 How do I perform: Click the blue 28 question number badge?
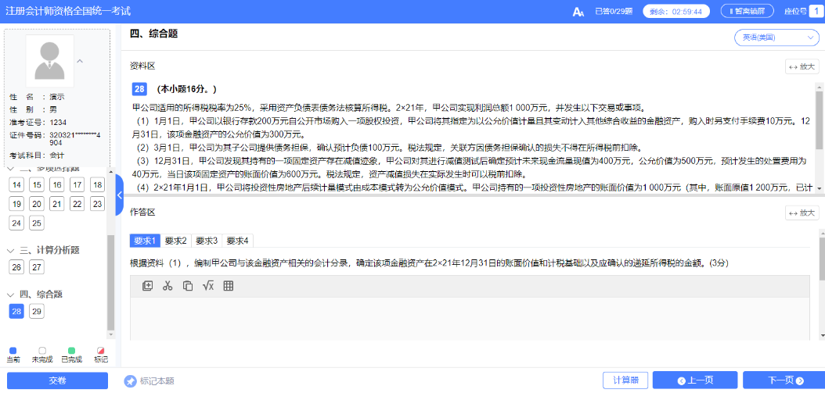(139, 89)
